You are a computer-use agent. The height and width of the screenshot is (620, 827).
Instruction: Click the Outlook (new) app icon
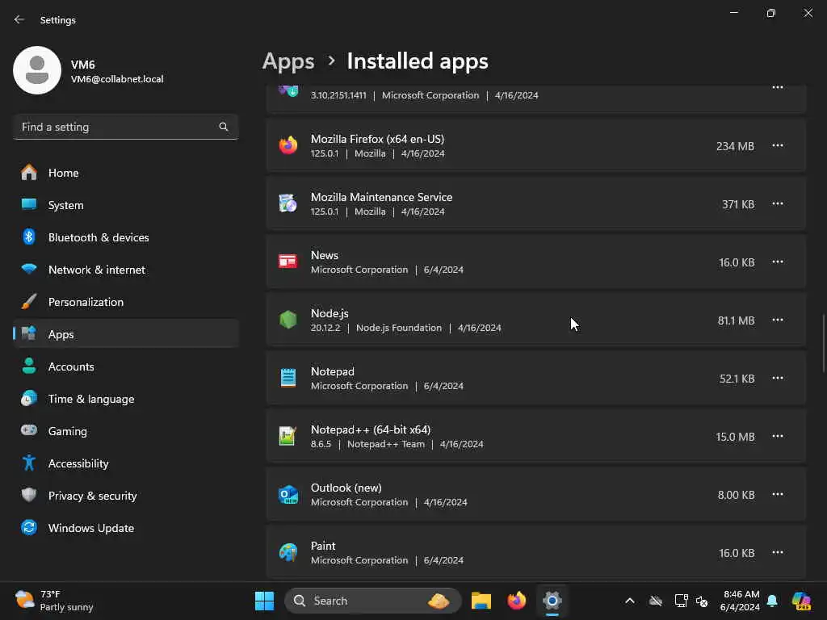[288, 495]
